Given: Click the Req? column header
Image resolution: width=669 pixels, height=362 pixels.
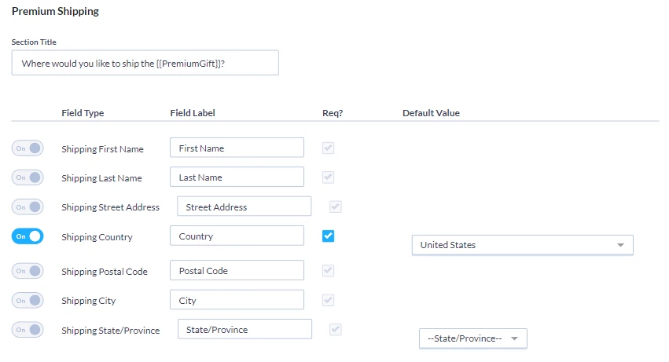Looking at the screenshot, I should pos(333,113).
